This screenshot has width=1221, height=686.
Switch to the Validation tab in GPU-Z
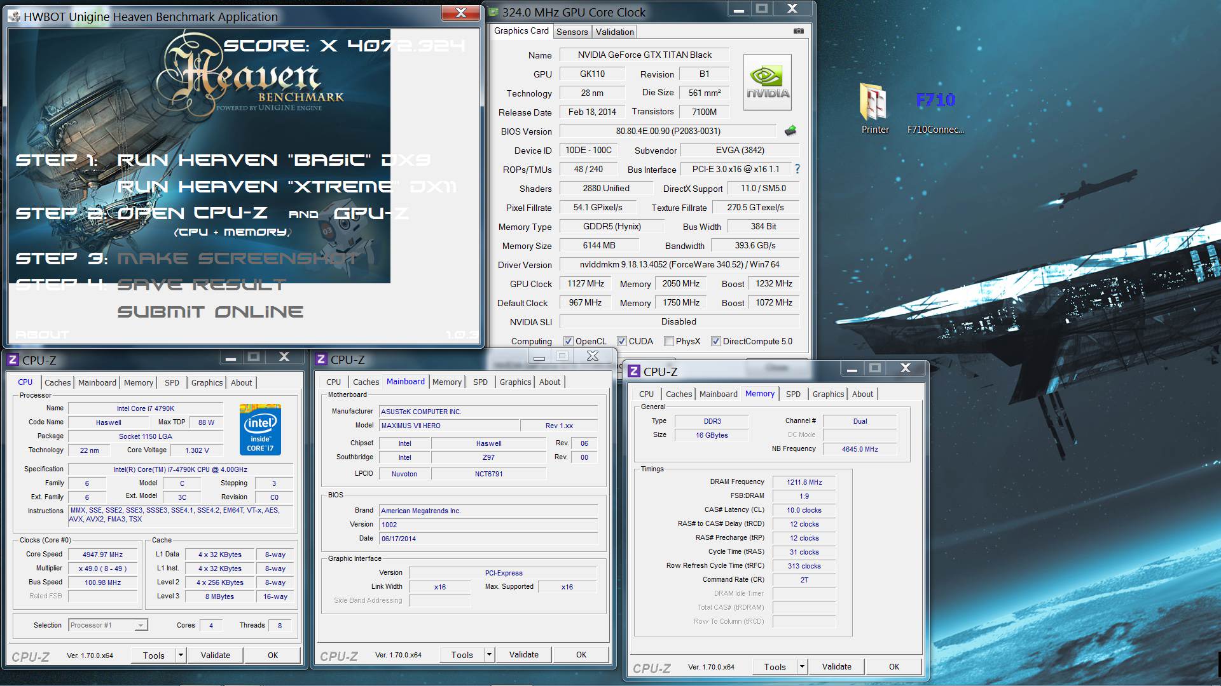point(614,32)
